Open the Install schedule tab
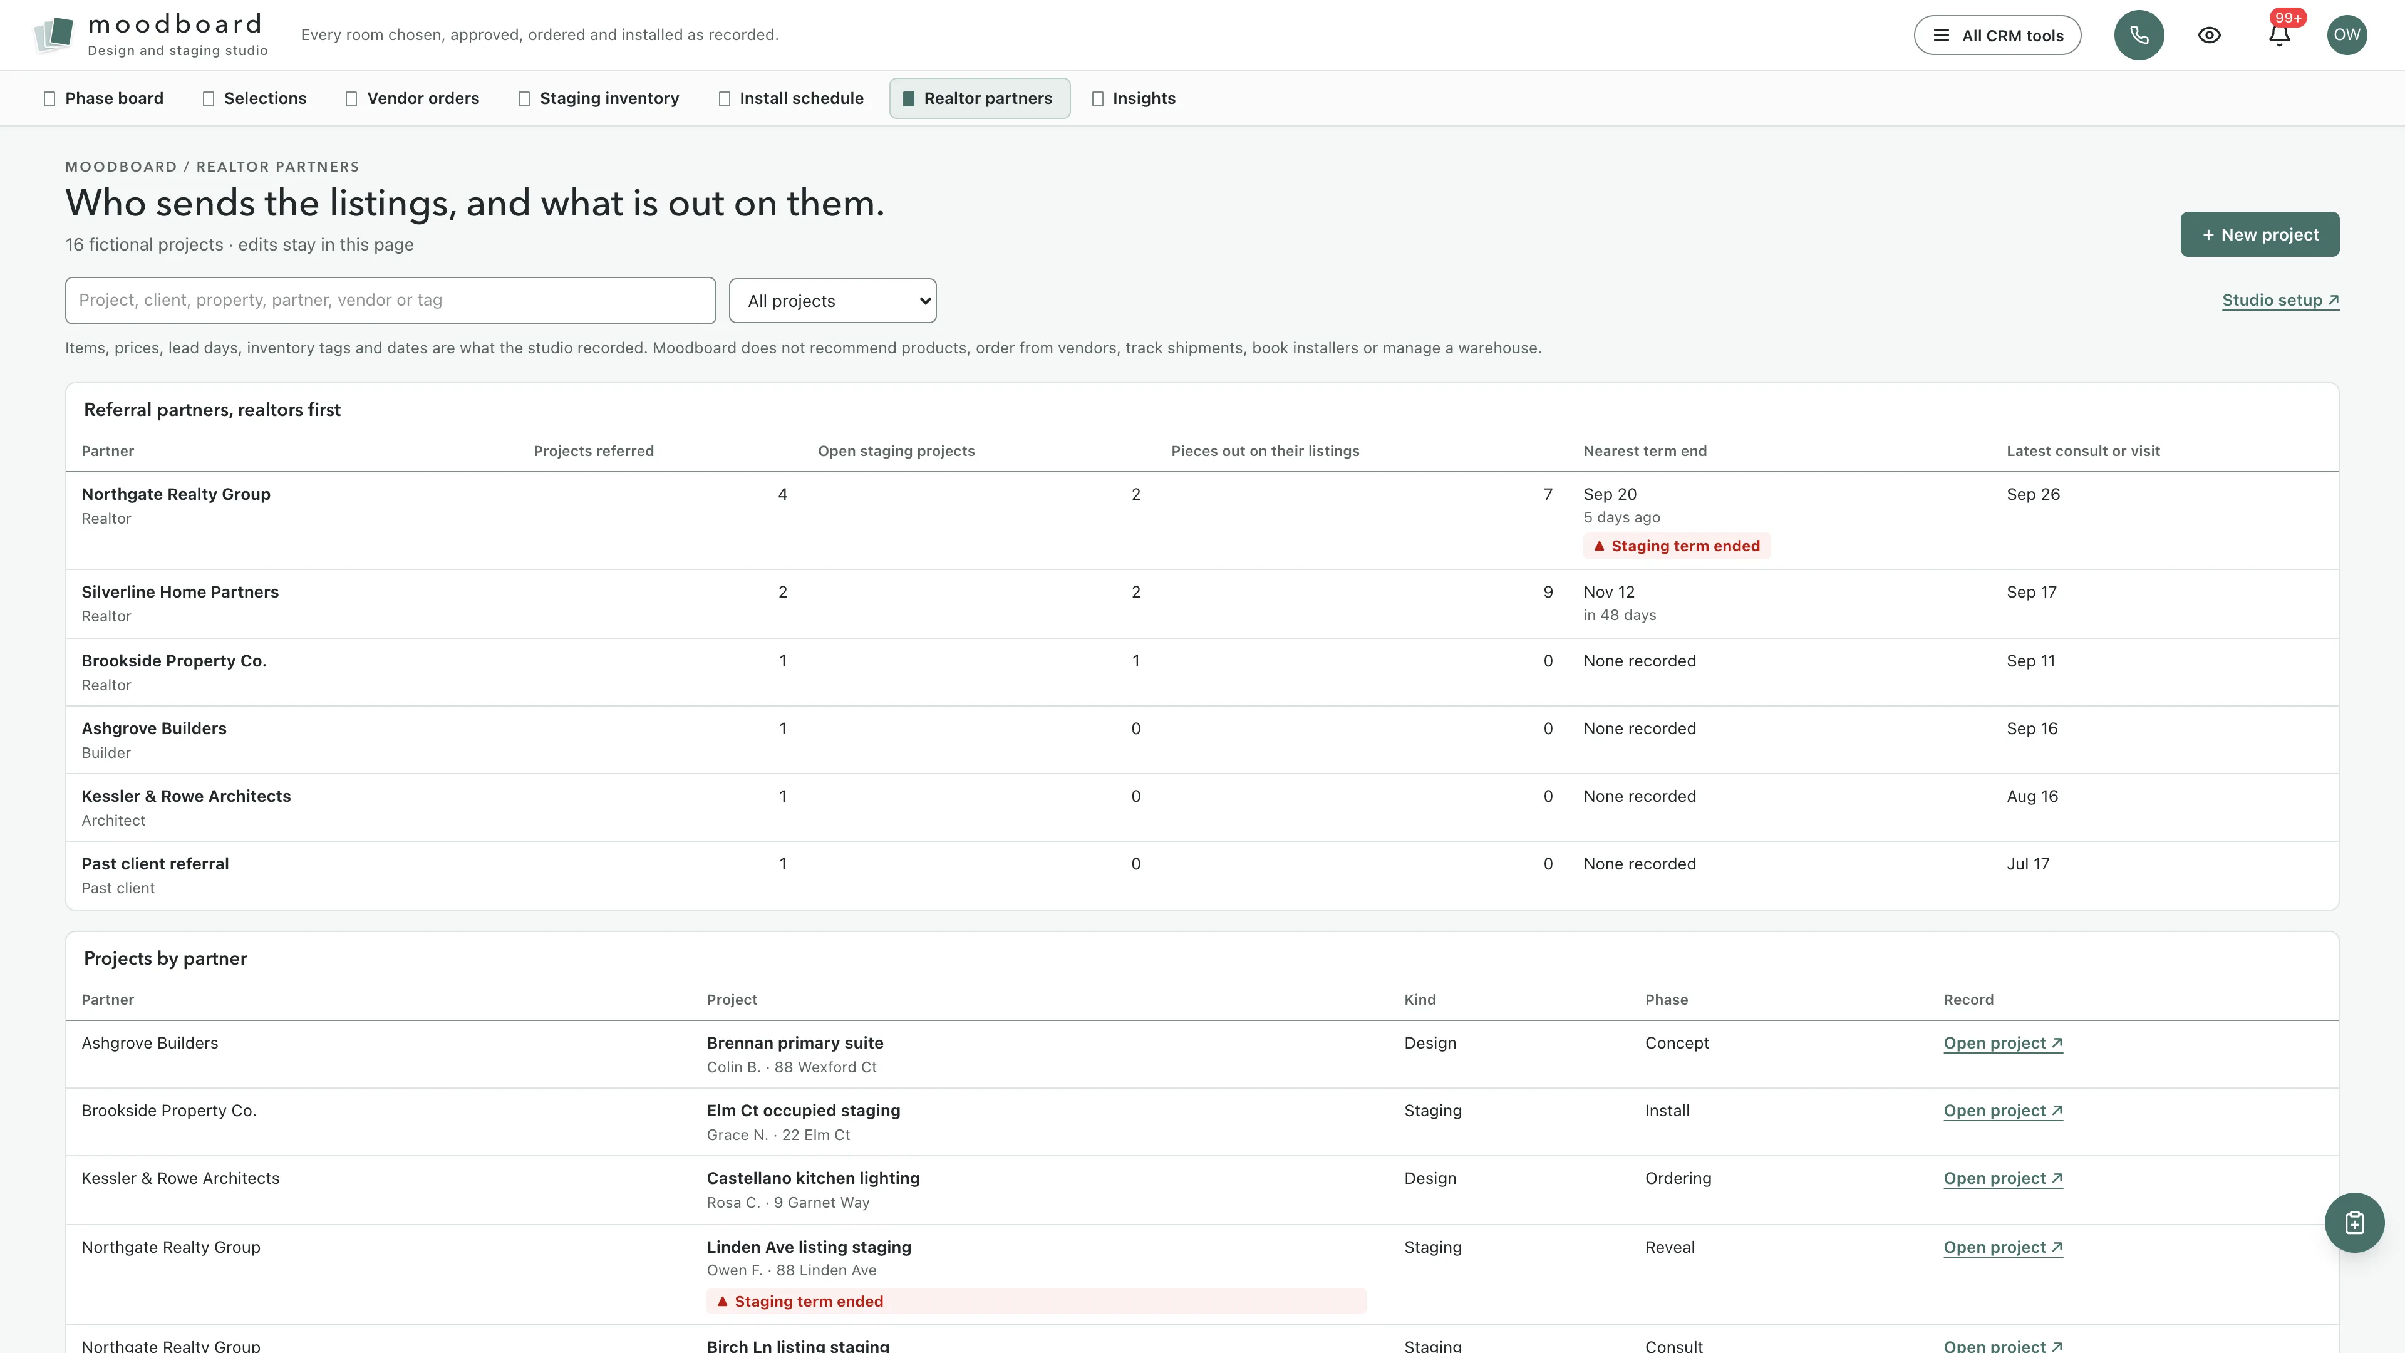Viewport: 2405px width, 1353px height. 791,98
